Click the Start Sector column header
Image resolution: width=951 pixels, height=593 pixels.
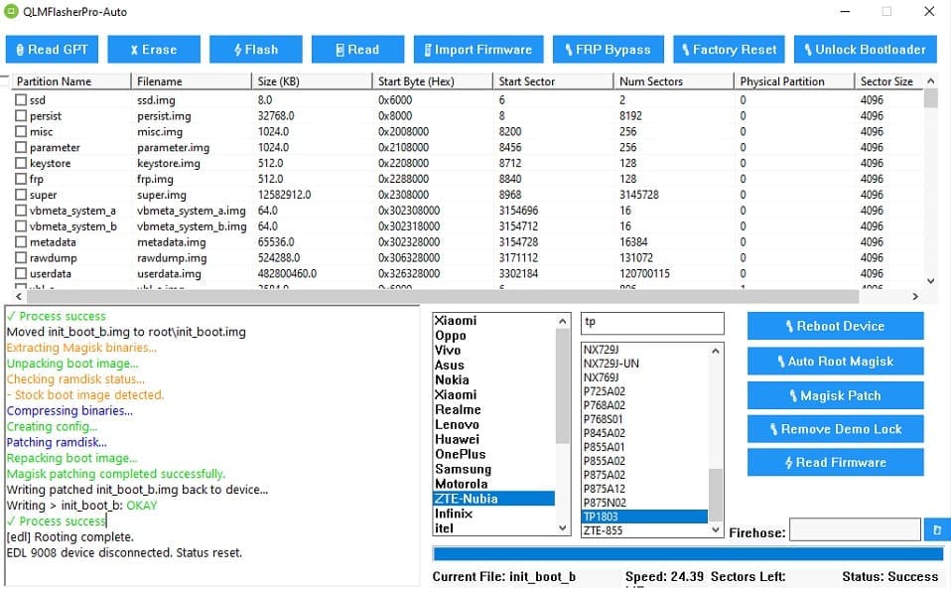[553, 81]
